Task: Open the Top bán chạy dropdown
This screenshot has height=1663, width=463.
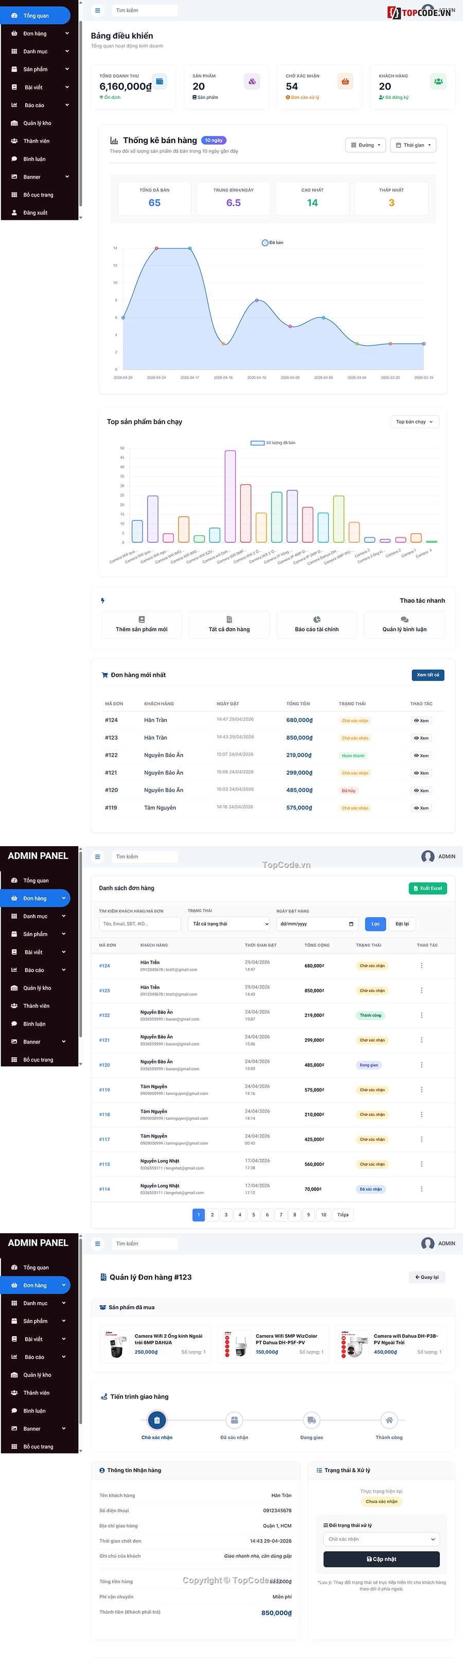Action: click(x=415, y=422)
